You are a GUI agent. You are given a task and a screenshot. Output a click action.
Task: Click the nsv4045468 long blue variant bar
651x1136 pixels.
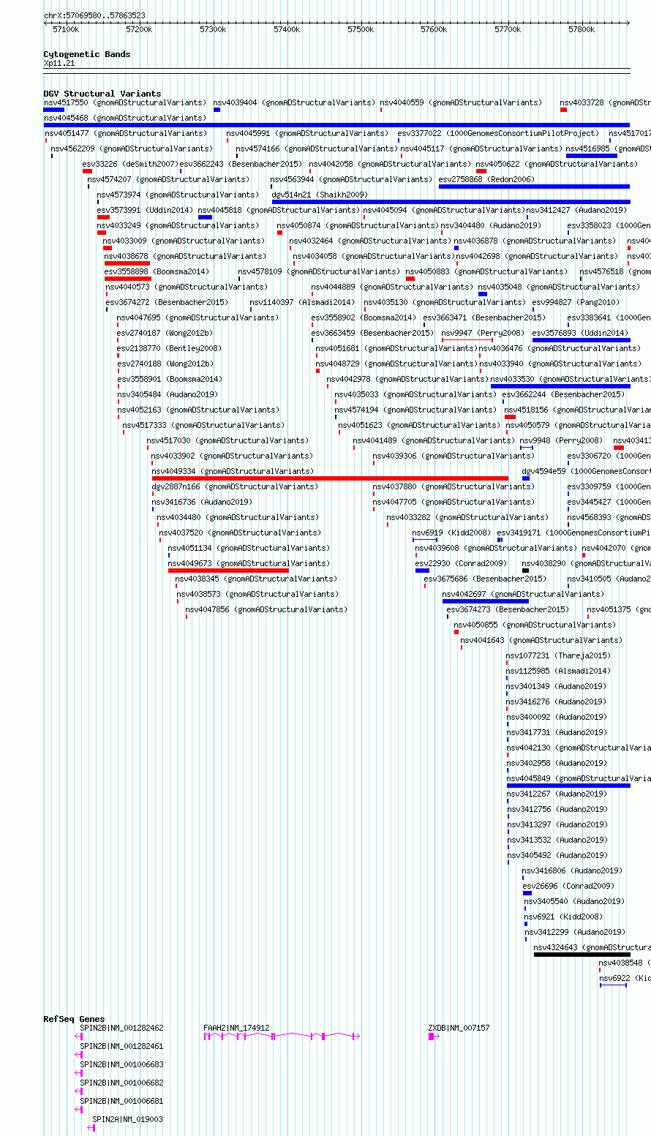point(336,125)
